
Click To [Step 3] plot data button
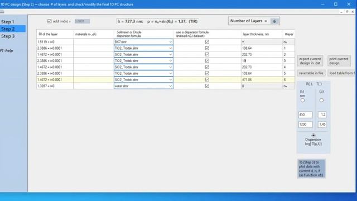311,169
